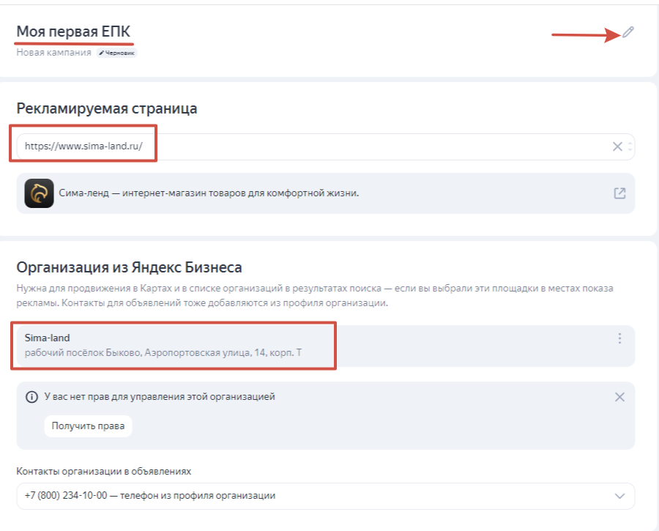Screen dimensions: 659x531
Task: Click the info icon in rights warning
Action: 31,397
